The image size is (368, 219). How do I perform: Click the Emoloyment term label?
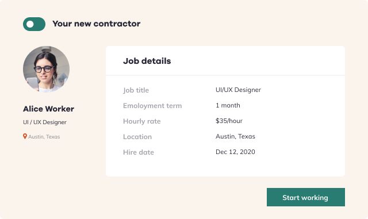point(152,106)
